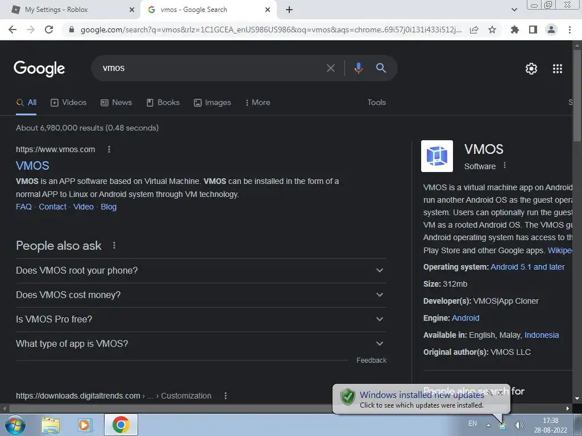
Task: Close the vmos - Google Search tab
Action: point(268,10)
